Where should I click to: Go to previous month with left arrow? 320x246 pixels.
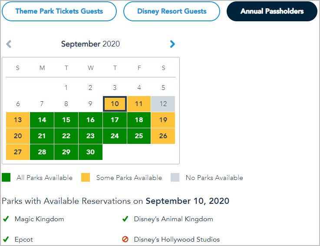tap(9, 44)
